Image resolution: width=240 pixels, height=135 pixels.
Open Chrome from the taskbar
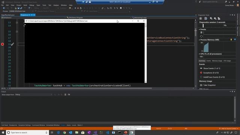coord(64,132)
